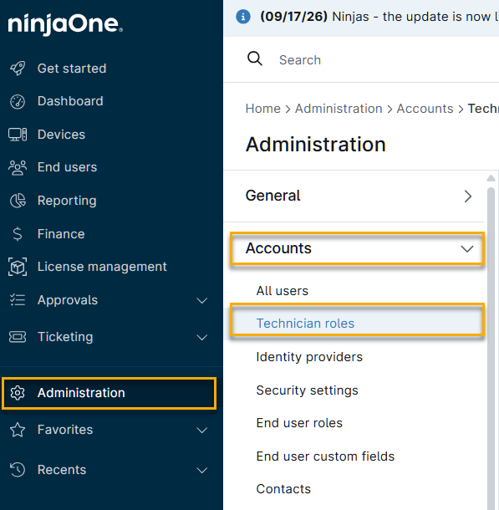Click the Approvals checklist icon
This screenshot has width=499, height=510.
(18, 300)
